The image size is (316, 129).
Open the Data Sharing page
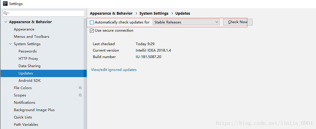[x=29, y=66]
